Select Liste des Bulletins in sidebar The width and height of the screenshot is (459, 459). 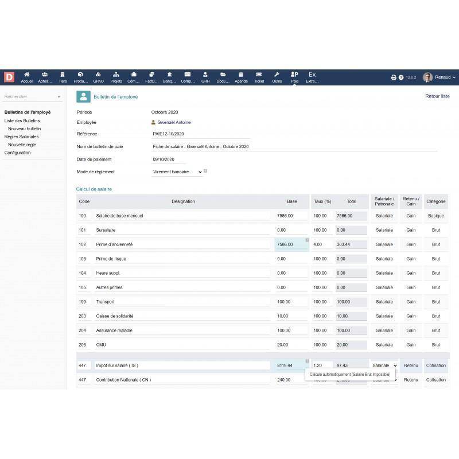tap(22, 120)
